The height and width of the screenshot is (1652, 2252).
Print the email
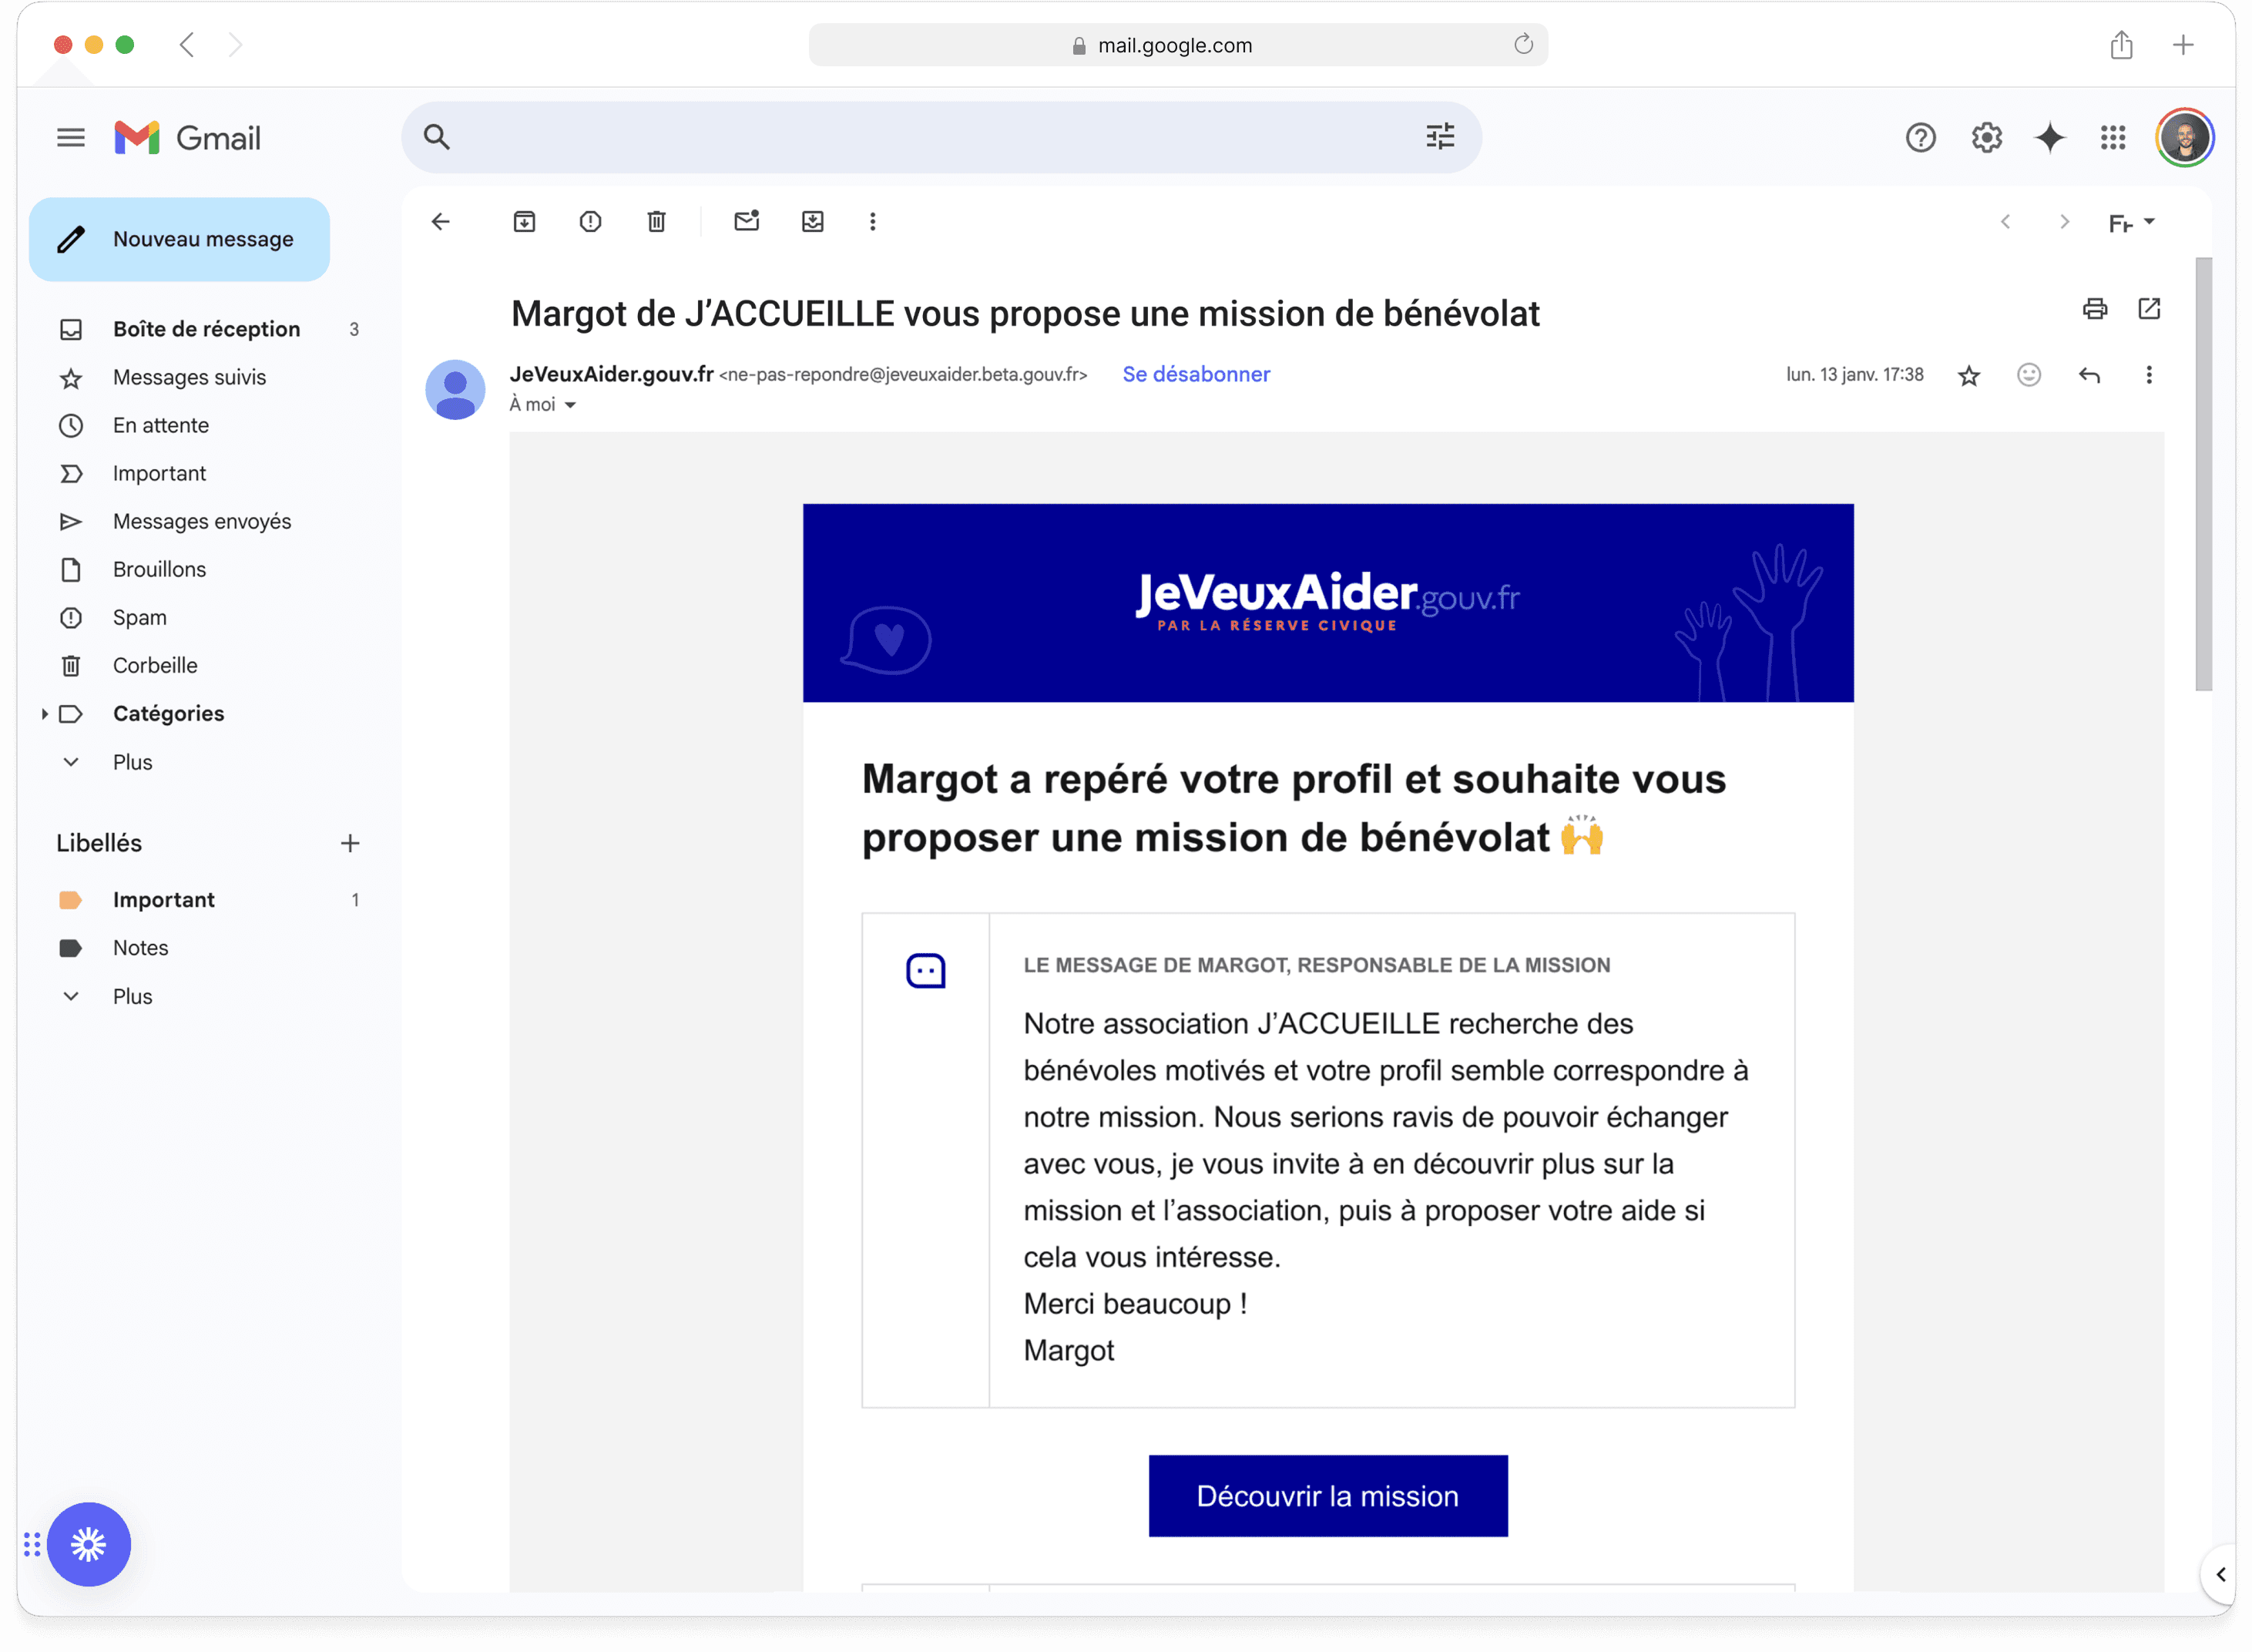pyautogui.click(x=2095, y=309)
